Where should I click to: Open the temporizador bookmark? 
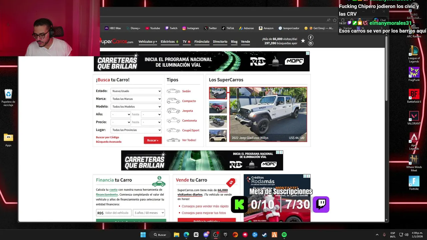[289, 28]
